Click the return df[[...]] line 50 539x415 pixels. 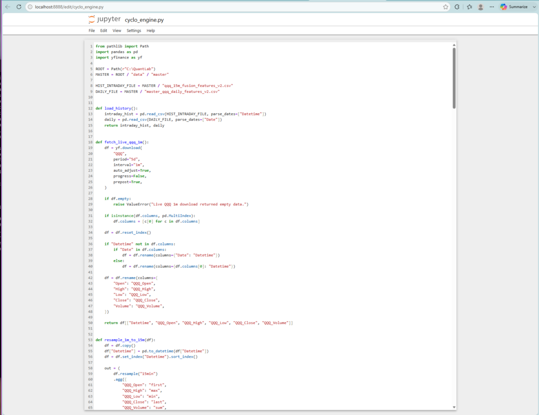(198, 323)
